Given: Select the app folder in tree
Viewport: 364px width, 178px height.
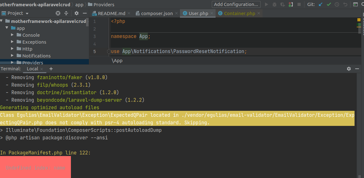Looking at the screenshot, I should (21, 28).
